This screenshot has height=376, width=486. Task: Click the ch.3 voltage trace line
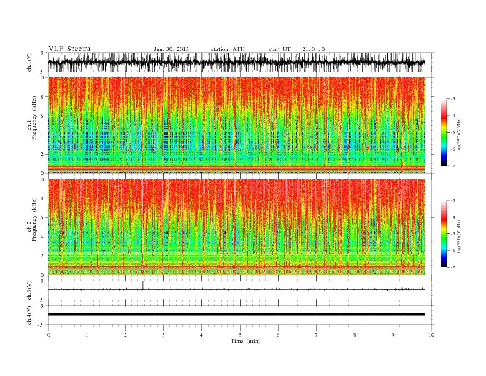coord(236,289)
